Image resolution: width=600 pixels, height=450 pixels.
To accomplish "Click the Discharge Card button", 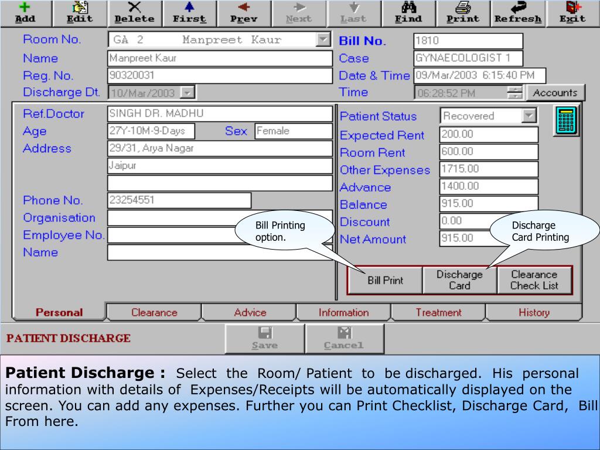I will (459, 280).
